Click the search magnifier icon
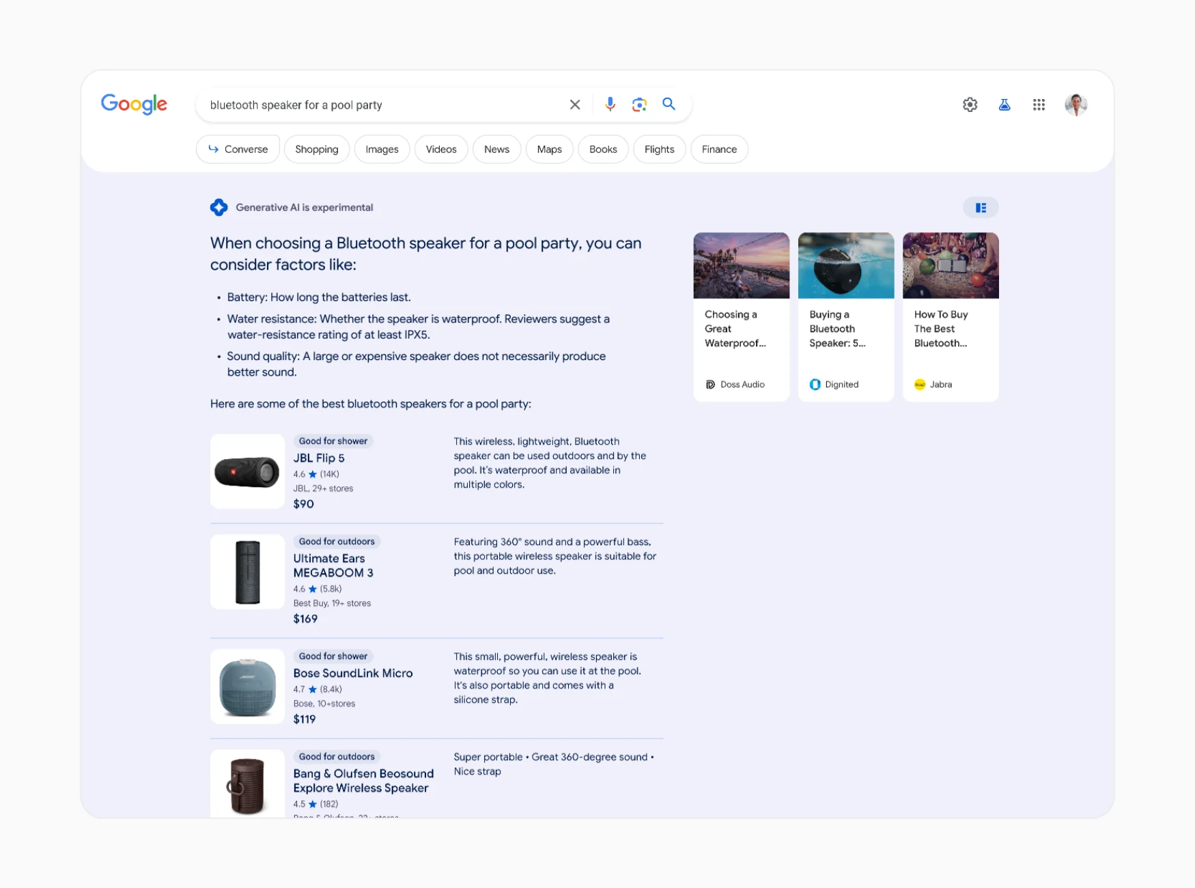This screenshot has width=1195, height=888. pos(669,105)
